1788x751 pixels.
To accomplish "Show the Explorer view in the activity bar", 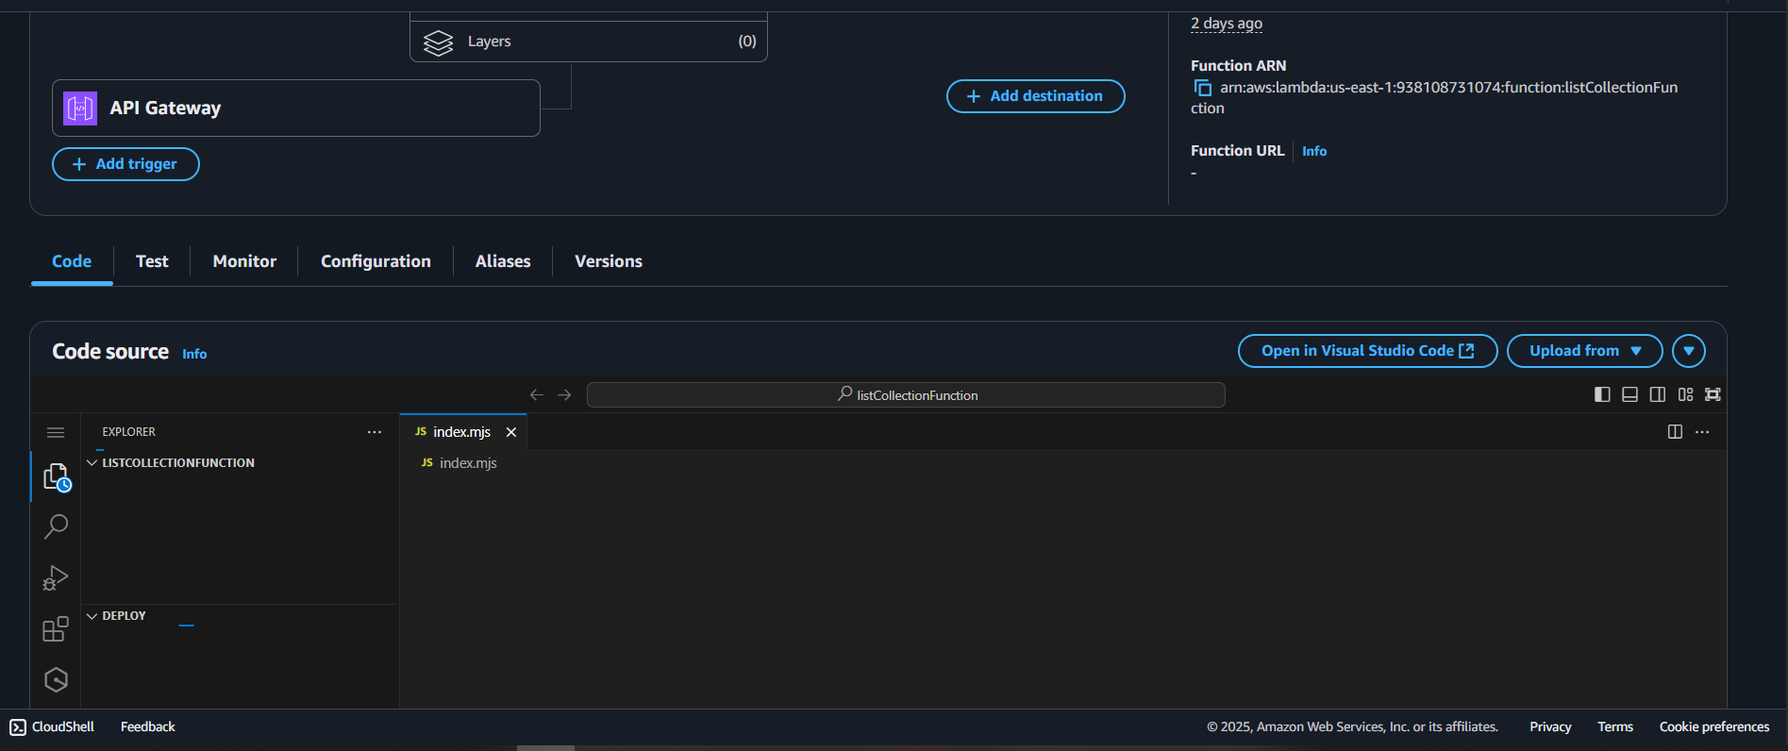I will tap(56, 476).
